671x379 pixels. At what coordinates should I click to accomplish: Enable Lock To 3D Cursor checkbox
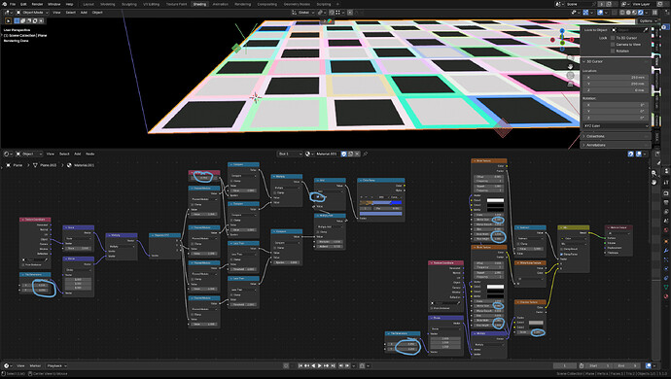(613, 38)
